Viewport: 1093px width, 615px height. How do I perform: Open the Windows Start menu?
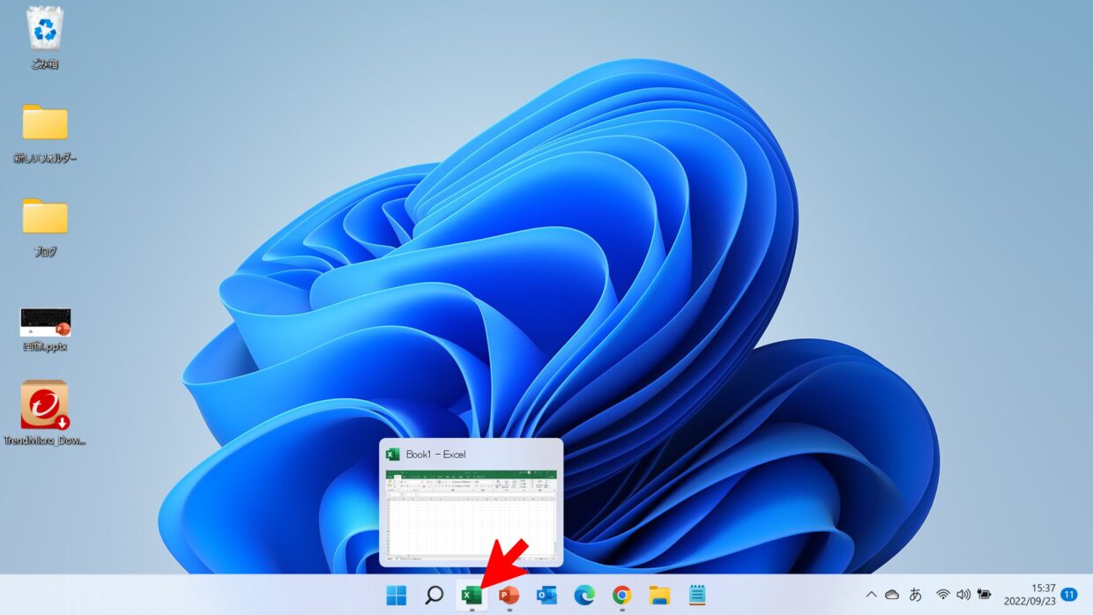[397, 596]
